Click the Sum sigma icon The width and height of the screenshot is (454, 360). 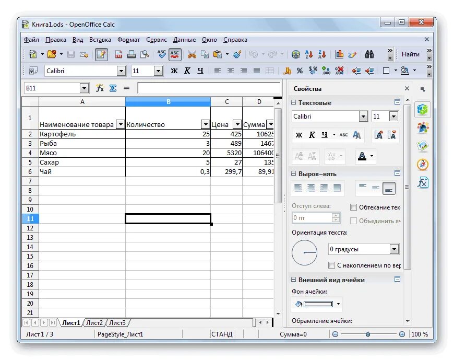pyautogui.click(x=113, y=88)
